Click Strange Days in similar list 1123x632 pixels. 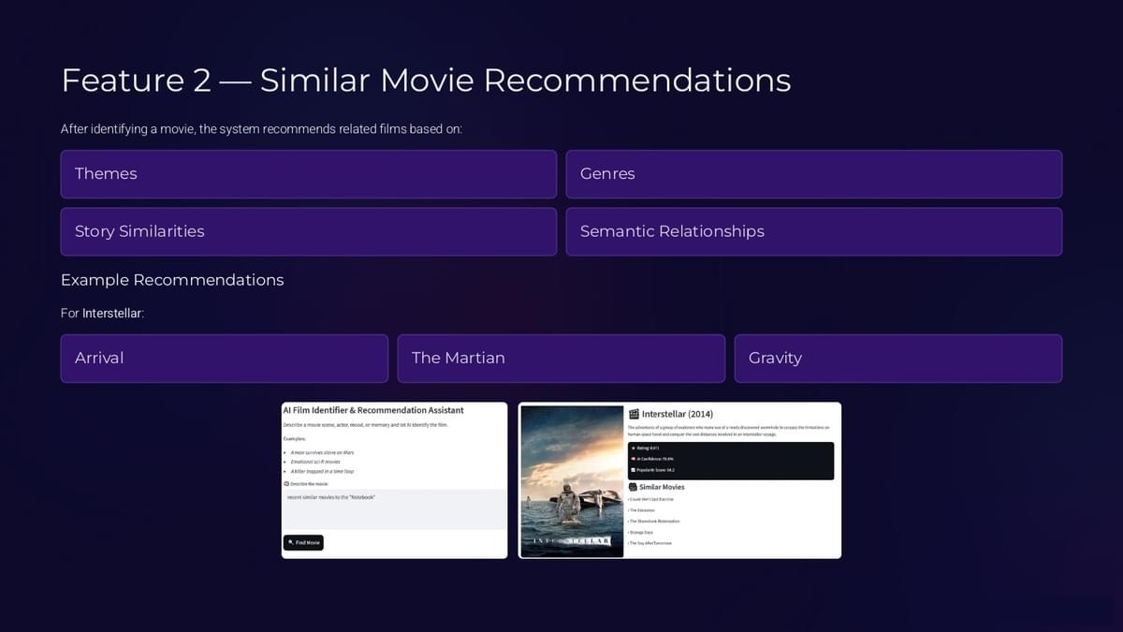tap(641, 532)
